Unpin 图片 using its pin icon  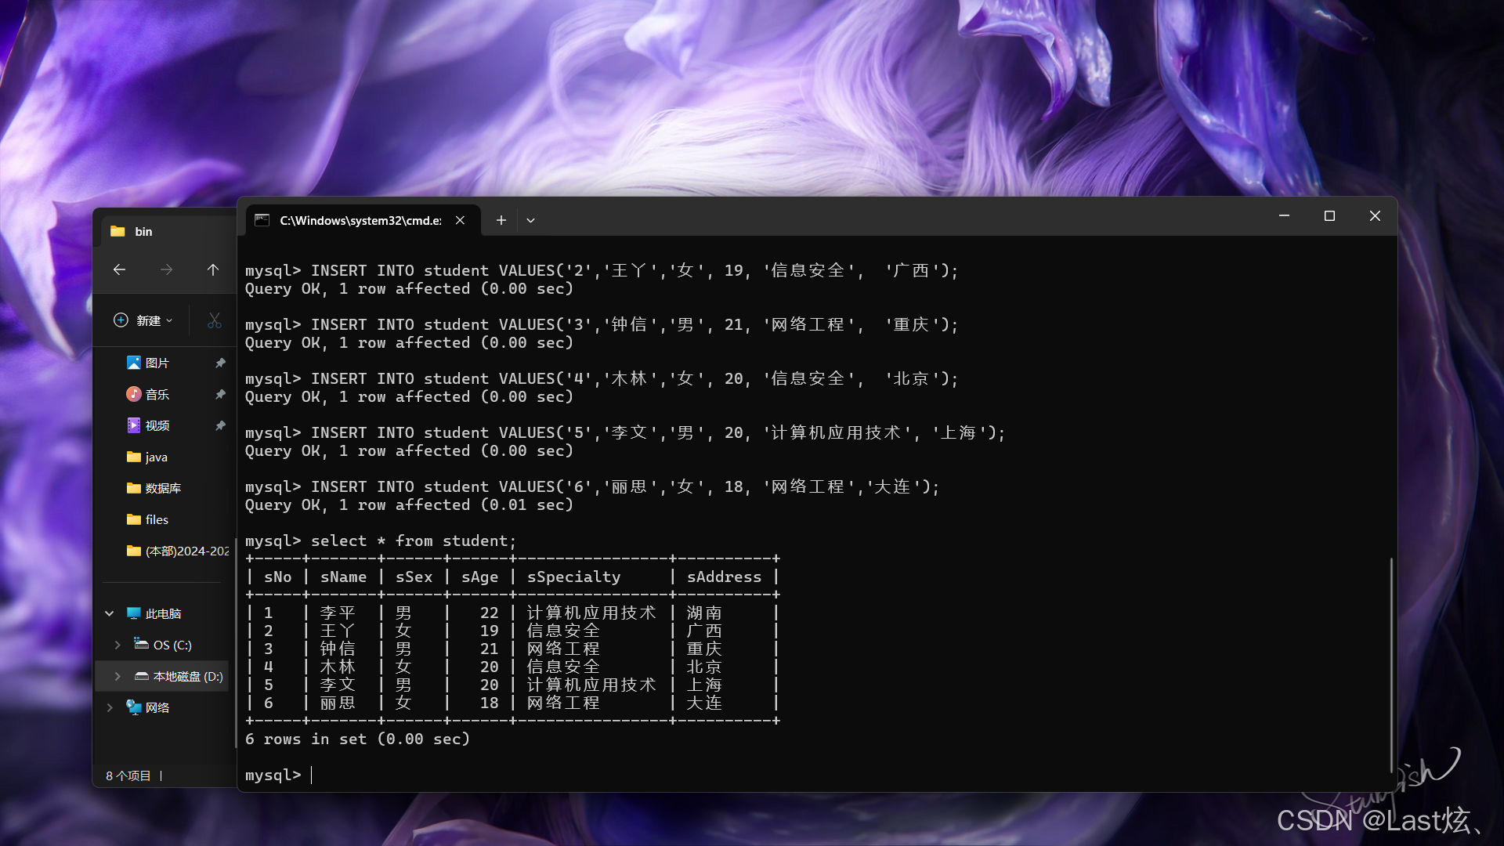(220, 363)
